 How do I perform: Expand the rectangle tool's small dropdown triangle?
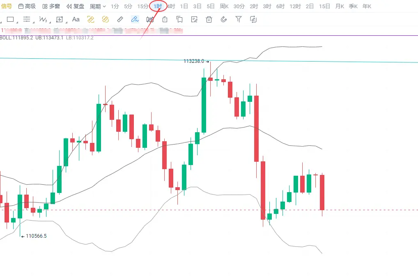tap(17, 23)
